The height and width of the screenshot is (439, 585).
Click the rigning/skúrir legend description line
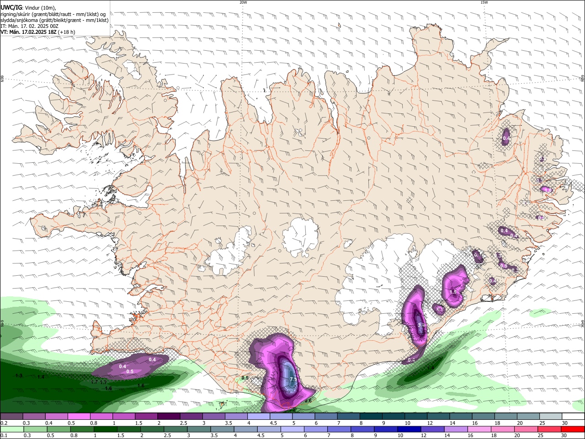point(53,14)
